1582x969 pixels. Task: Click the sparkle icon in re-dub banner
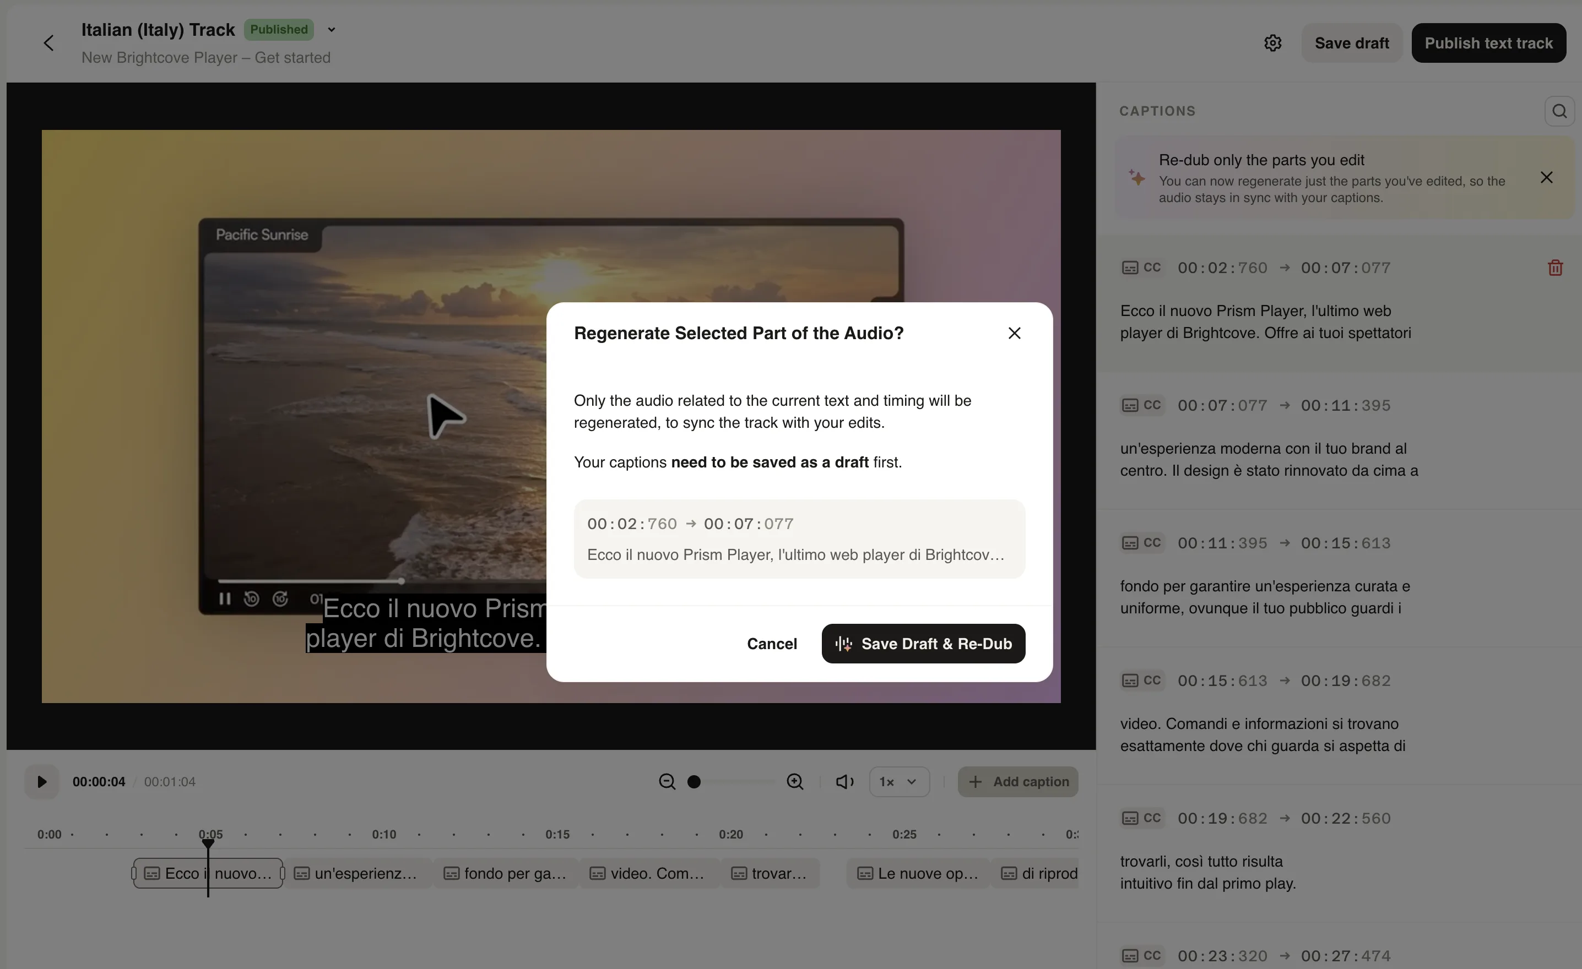tap(1136, 177)
